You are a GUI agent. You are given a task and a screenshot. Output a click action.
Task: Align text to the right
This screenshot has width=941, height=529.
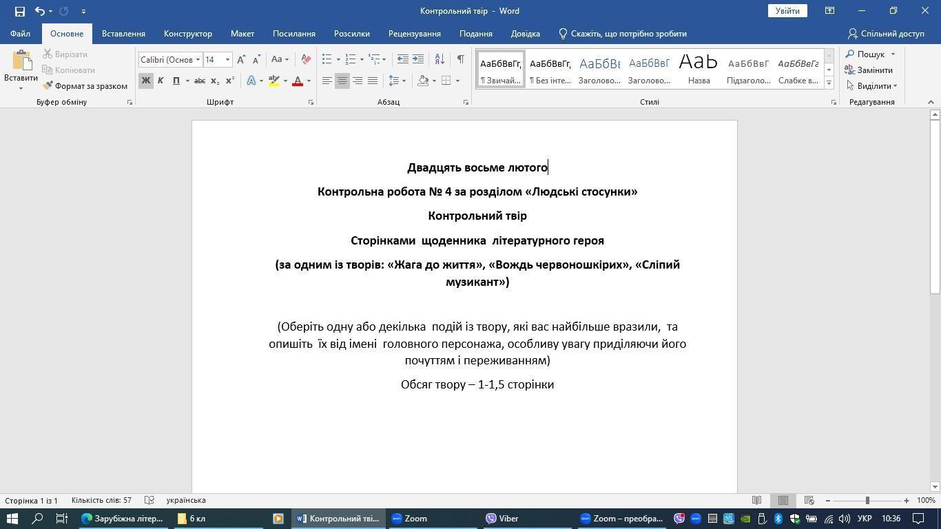(x=358, y=81)
